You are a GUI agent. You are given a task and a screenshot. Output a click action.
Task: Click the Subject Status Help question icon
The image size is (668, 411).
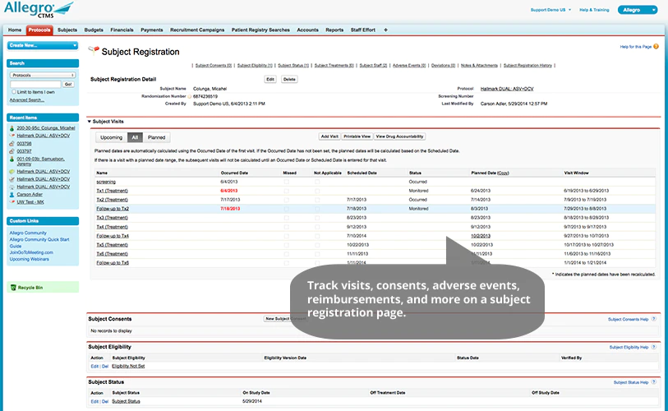pos(654,382)
